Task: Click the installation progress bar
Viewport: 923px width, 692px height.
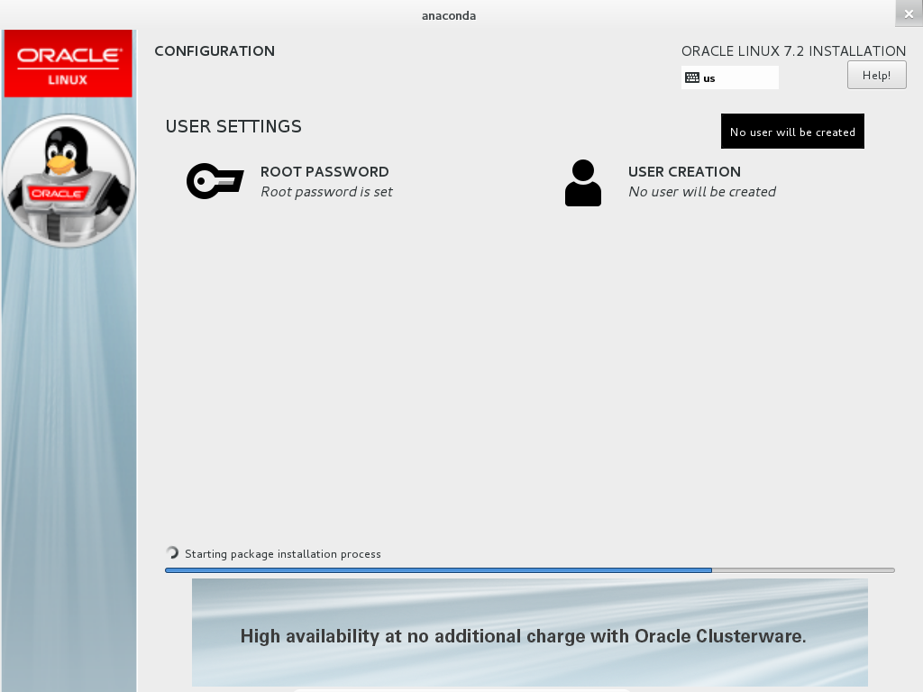Action: tap(530, 570)
